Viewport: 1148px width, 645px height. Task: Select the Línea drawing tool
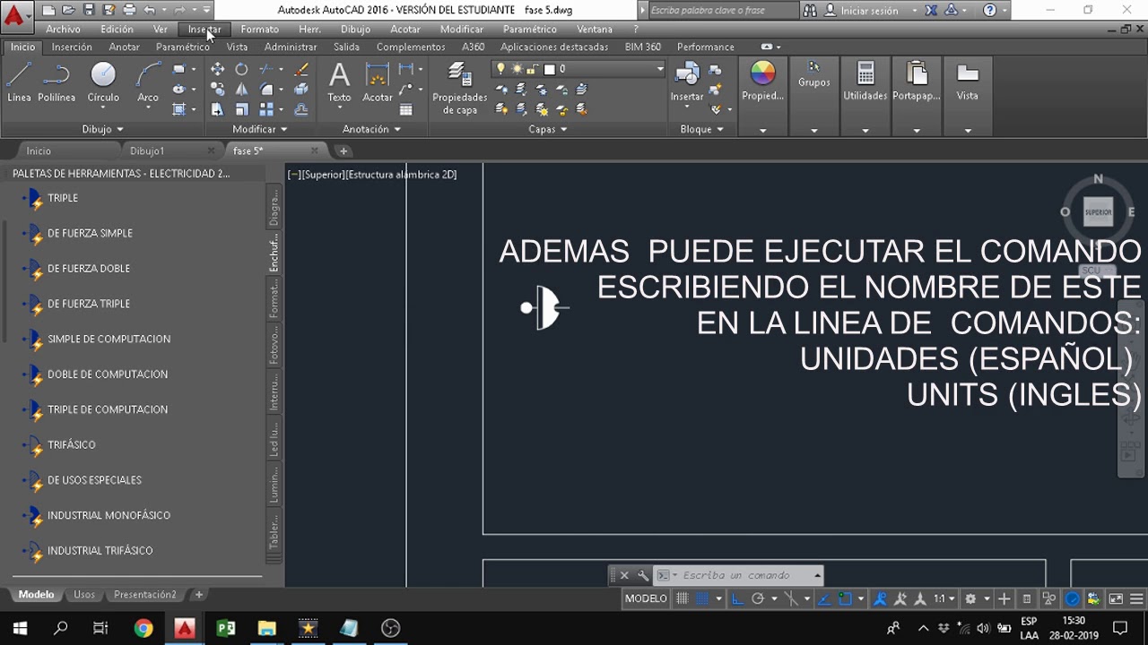click(19, 82)
